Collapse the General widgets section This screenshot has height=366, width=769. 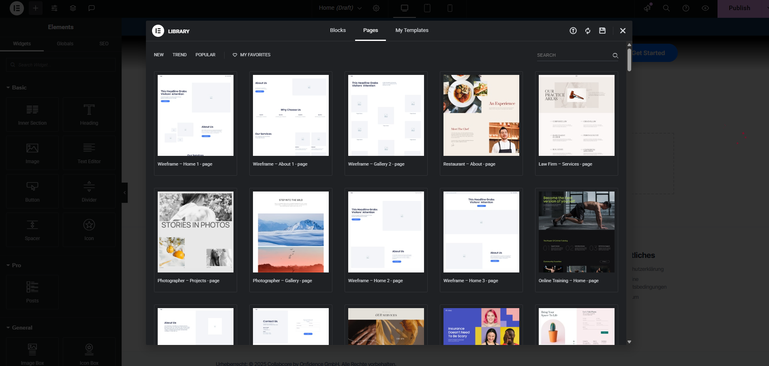(19, 328)
